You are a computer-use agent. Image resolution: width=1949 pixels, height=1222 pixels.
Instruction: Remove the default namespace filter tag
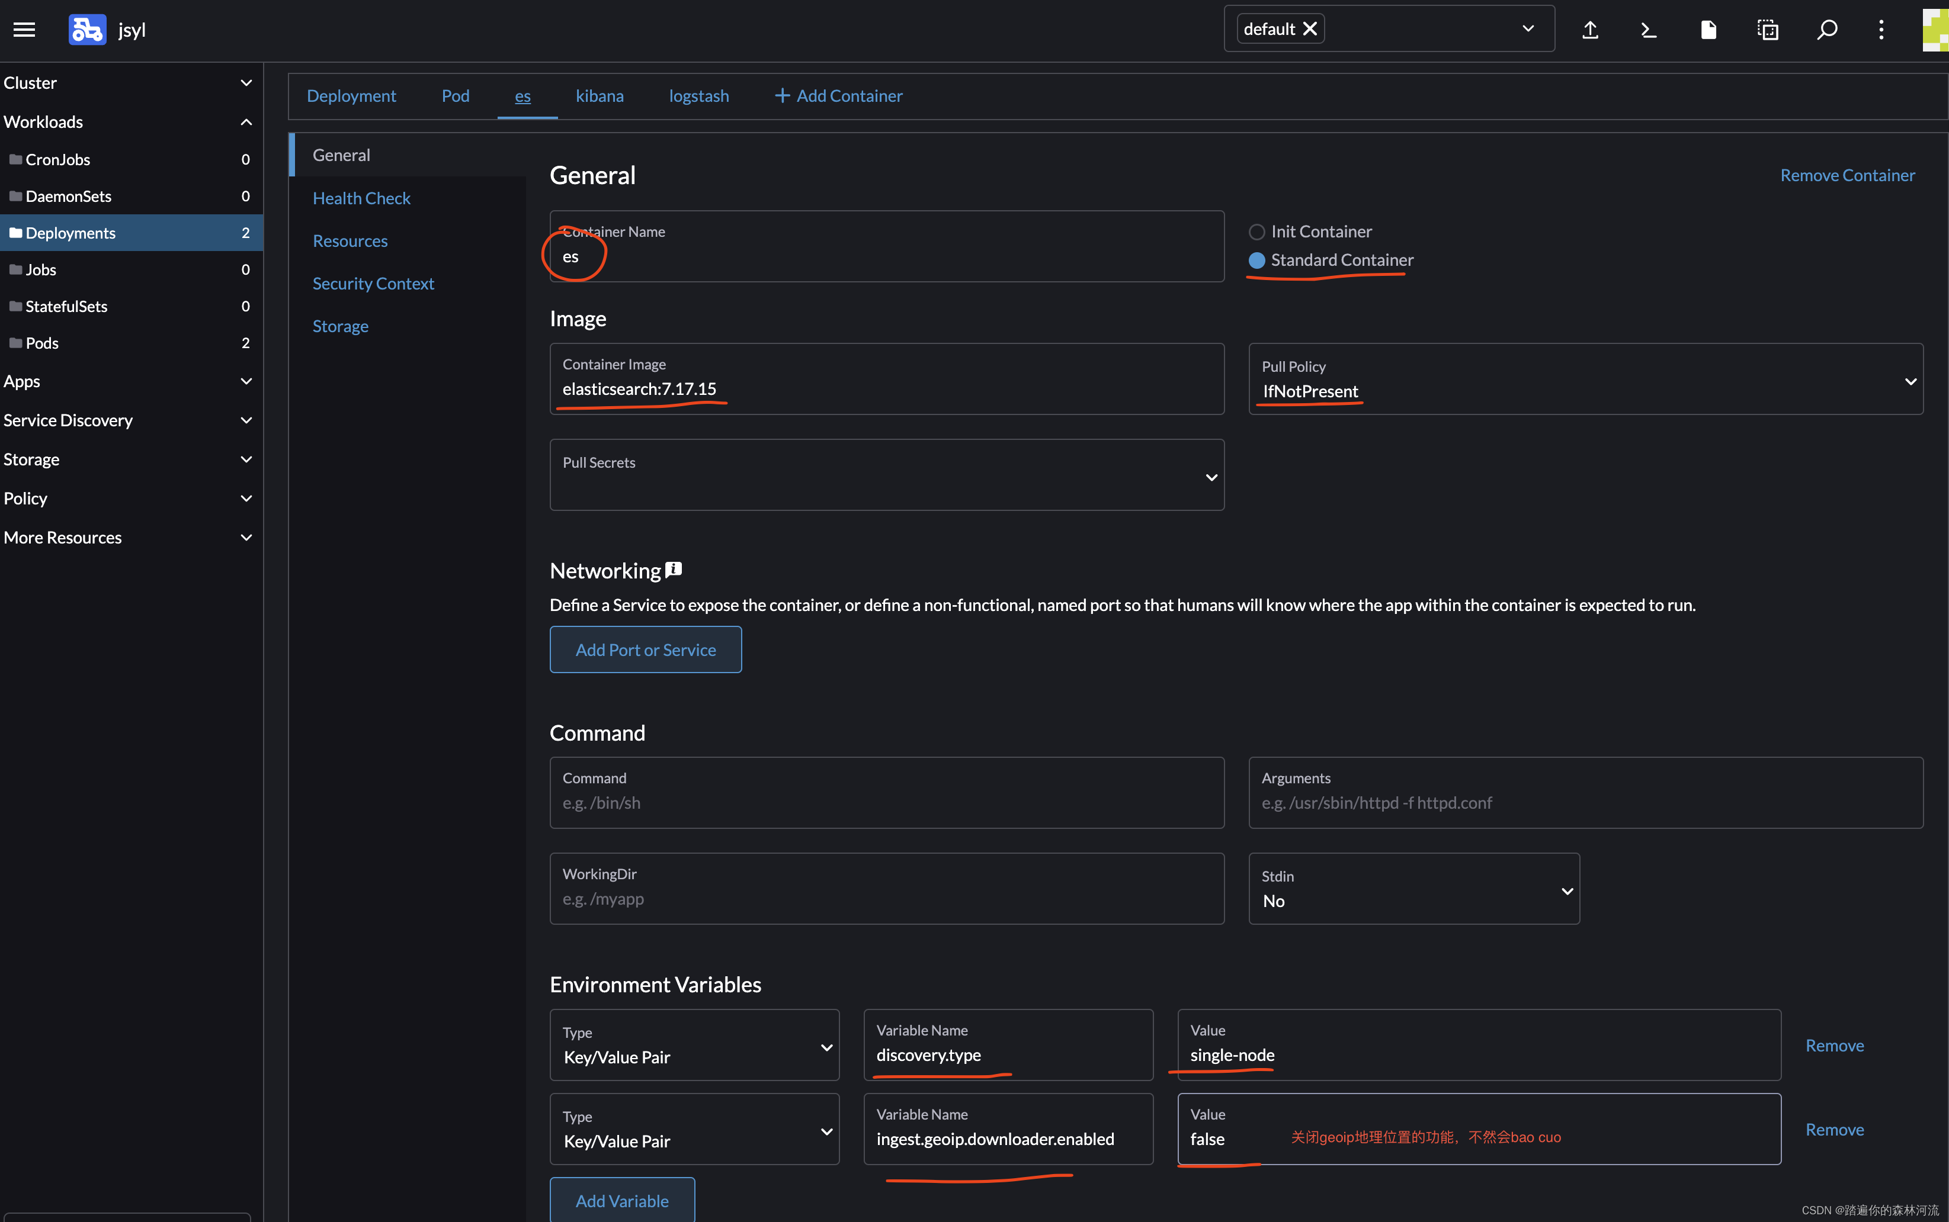pos(1310,29)
